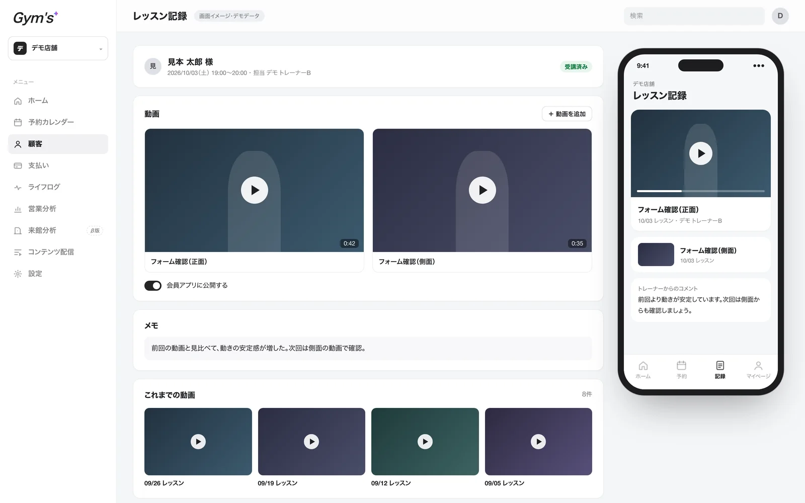Tap 記録 tab in phone preview

pos(720,370)
